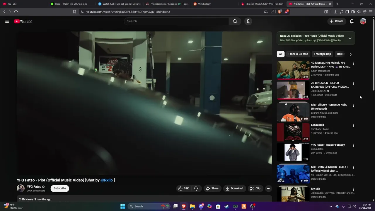Open Discord from the taskbar

pos(201,206)
